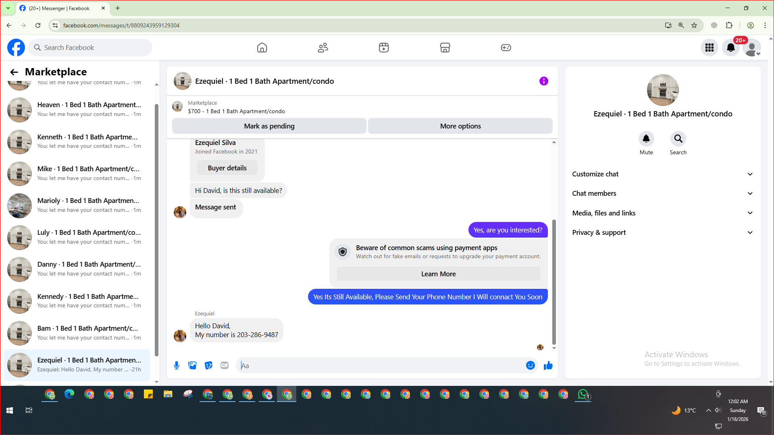Search in conversation with magnifier icon
Image resolution: width=774 pixels, height=435 pixels.
pos(678,139)
